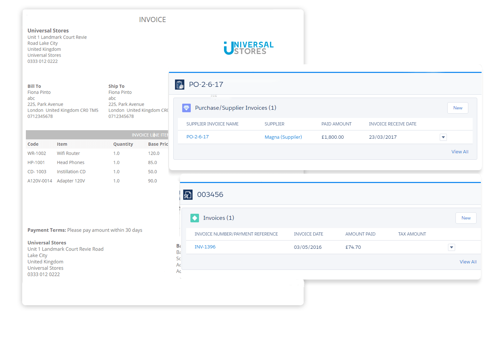The height and width of the screenshot is (346, 488).
Task: Click the Adapter 120V item
Action: 71,181
